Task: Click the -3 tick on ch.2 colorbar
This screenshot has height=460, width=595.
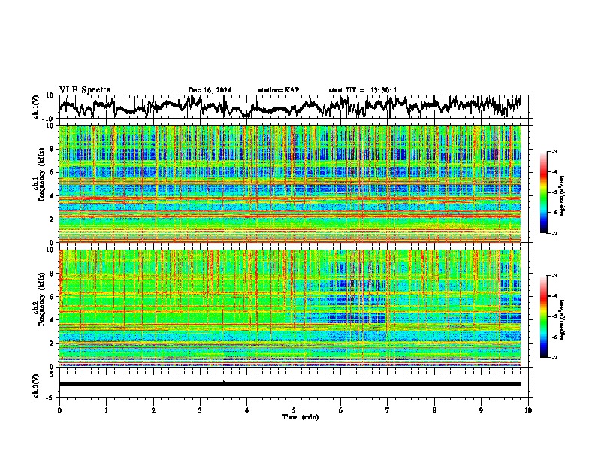Action: point(554,276)
